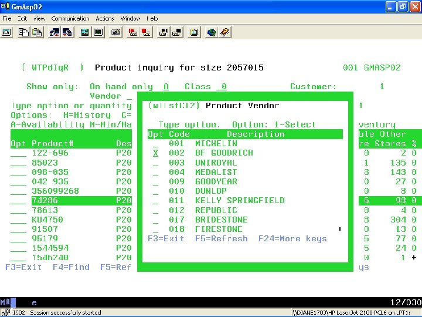The image size is (422, 317).
Task: Open the keyboard remap toolbar icon
Action: point(115,32)
